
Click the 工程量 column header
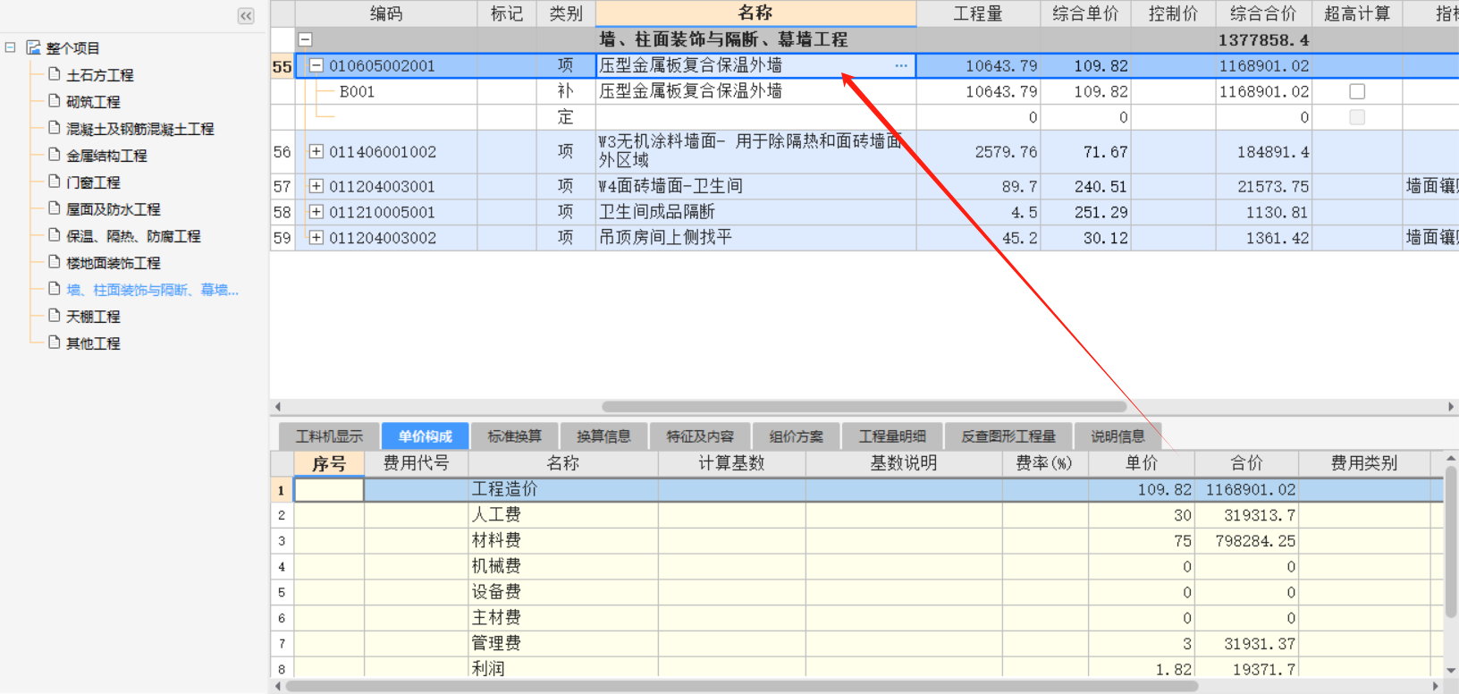(978, 13)
